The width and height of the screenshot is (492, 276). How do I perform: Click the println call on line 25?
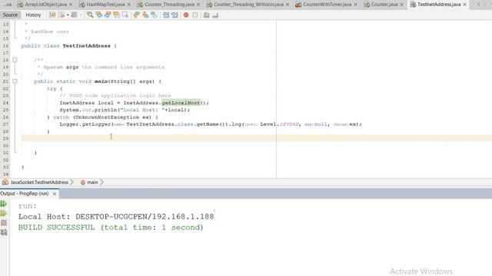click(106, 110)
